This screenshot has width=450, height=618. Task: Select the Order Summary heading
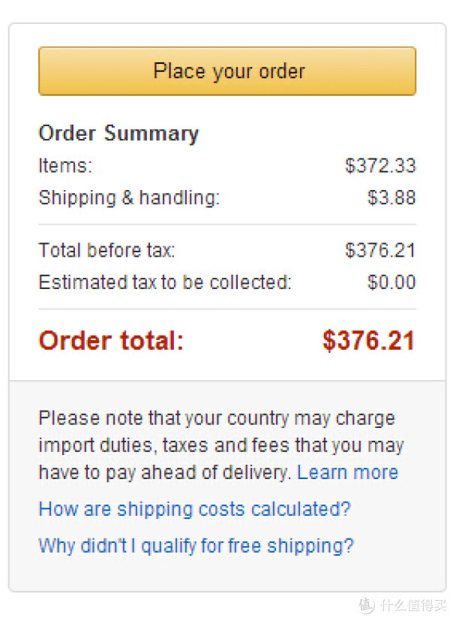click(118, 133)
